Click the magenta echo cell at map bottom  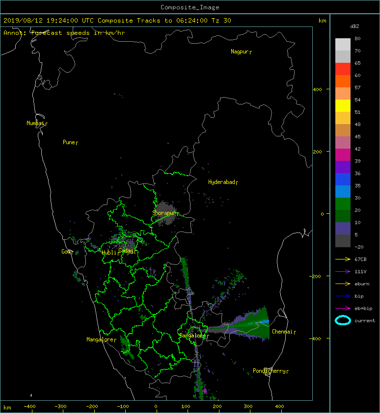205,390
